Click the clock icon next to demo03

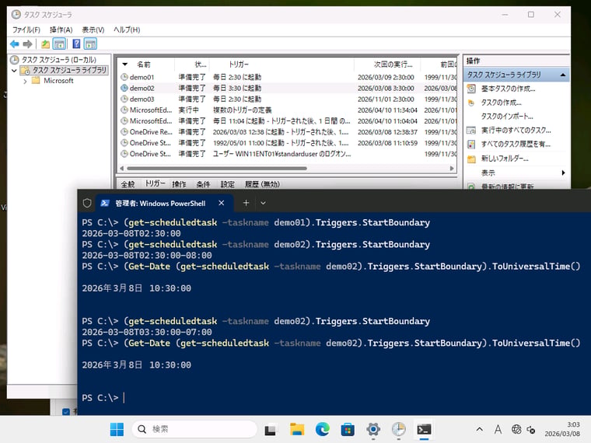point(124,99)
